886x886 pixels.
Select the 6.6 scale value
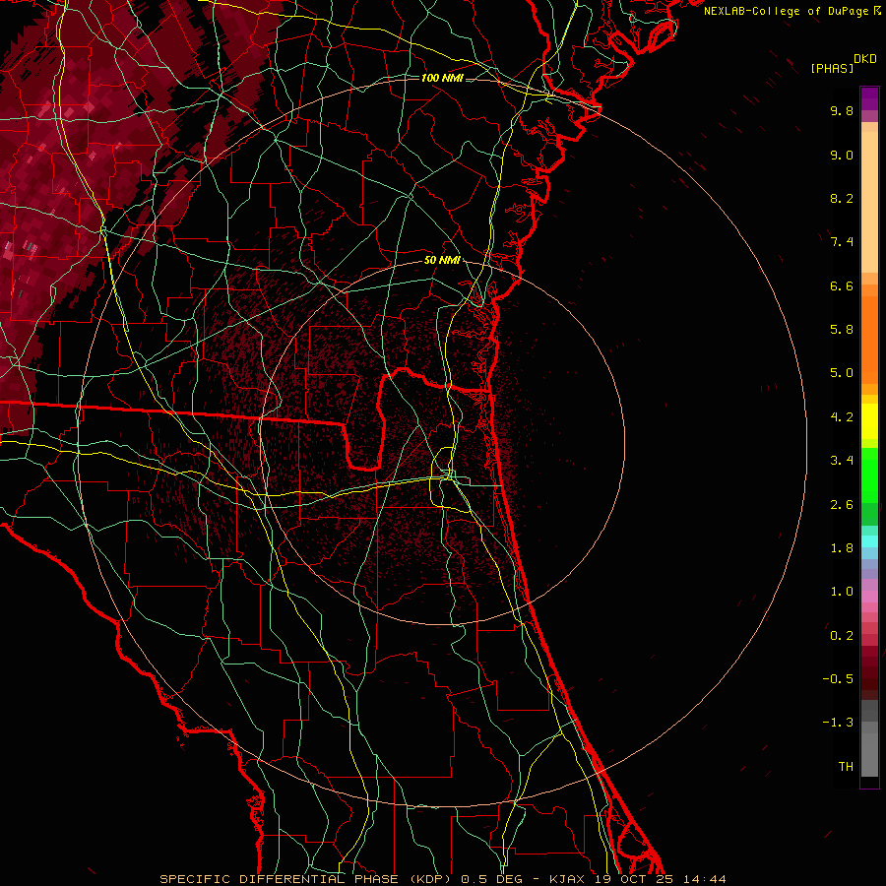click(x=842, y=285)
